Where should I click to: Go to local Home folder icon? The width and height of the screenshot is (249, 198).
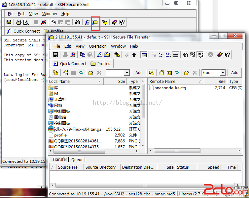point(66,73)
